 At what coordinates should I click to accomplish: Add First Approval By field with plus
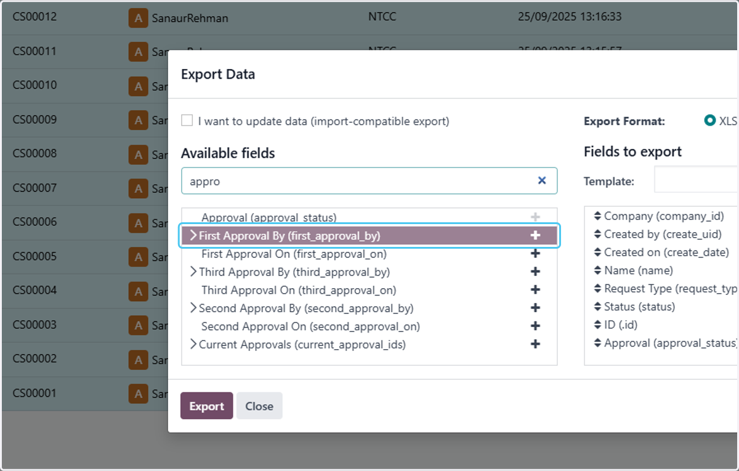click(x=535, y=235)
